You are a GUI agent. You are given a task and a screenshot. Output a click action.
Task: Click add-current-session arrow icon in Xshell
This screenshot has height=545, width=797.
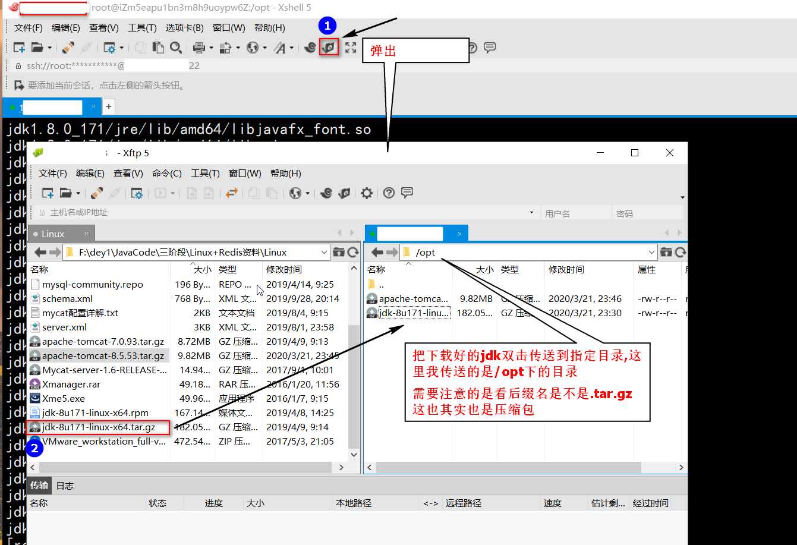(x=19, y=85)
